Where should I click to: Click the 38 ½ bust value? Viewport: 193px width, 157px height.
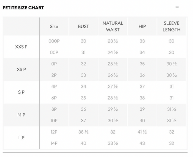83,132
